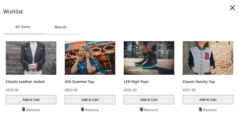239x121 pixels.
Task: Close the Wishlist panel with X icon
Action: pos(232,8)
